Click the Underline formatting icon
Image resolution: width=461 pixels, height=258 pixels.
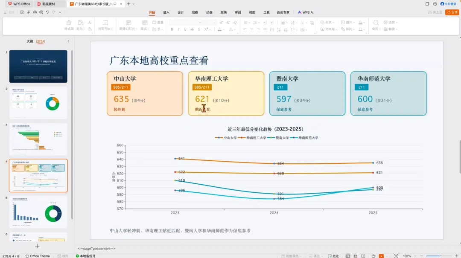pyautogui.click(x=185, y=29)
